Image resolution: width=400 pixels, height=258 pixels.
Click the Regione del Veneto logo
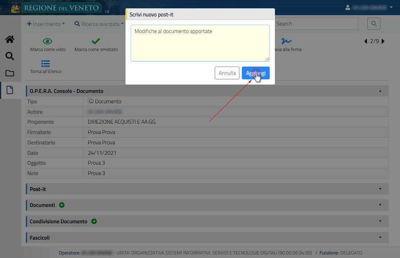(56, 8)
